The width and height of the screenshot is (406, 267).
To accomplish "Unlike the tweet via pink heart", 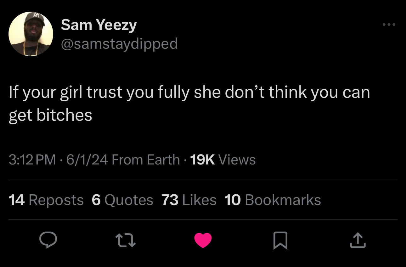I will pos(203,241).
